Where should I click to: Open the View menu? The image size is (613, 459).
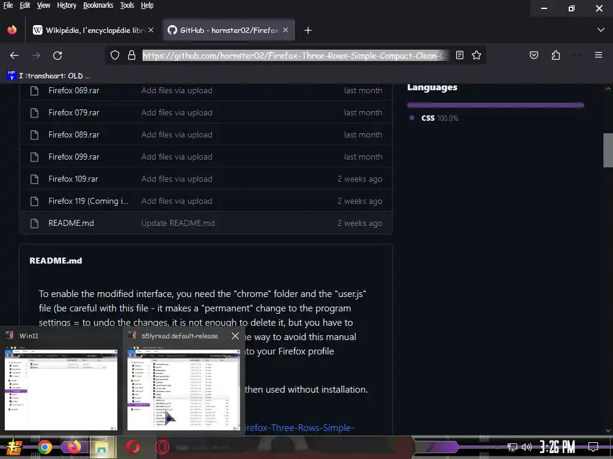43,5
